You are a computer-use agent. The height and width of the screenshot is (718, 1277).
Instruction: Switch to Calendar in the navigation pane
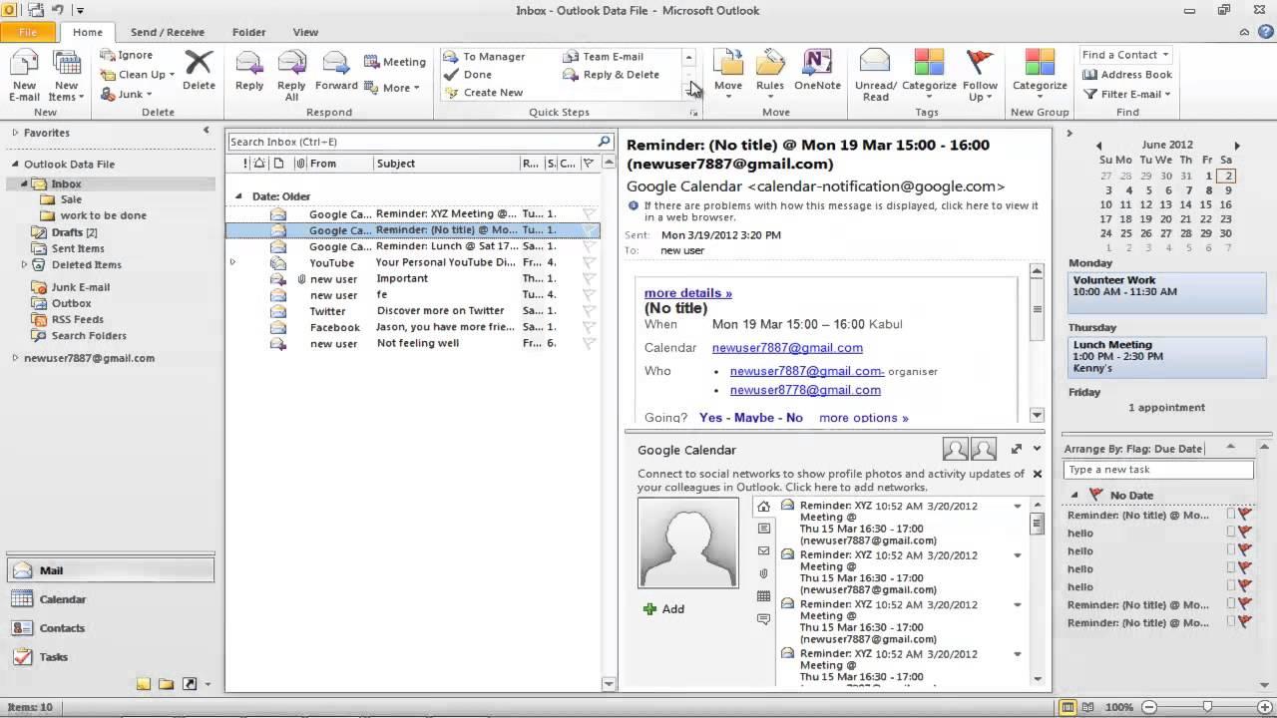62,598
